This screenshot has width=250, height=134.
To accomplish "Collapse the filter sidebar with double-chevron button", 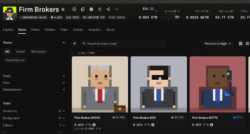I will [x=75, y=43].
